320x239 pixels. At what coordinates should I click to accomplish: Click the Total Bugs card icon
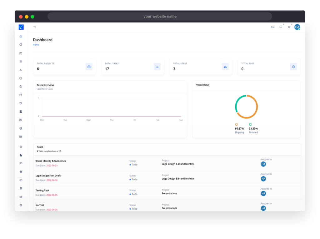point(293,67)
